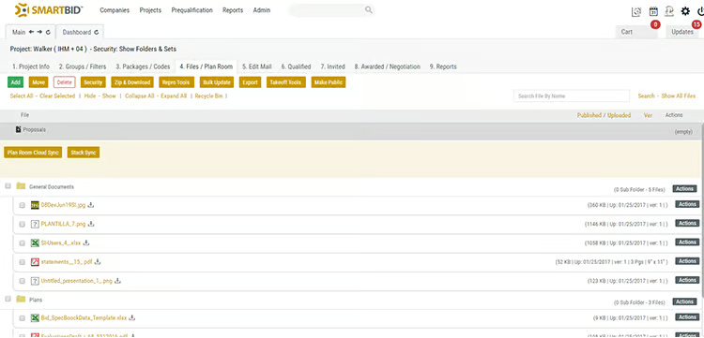Go back using Main tab left arrow
704x338 pixels.
(31, 32)
